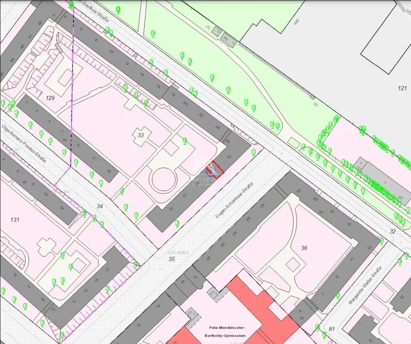
Task: Click parcel number 35 on the road
Action: click(172, 259)
